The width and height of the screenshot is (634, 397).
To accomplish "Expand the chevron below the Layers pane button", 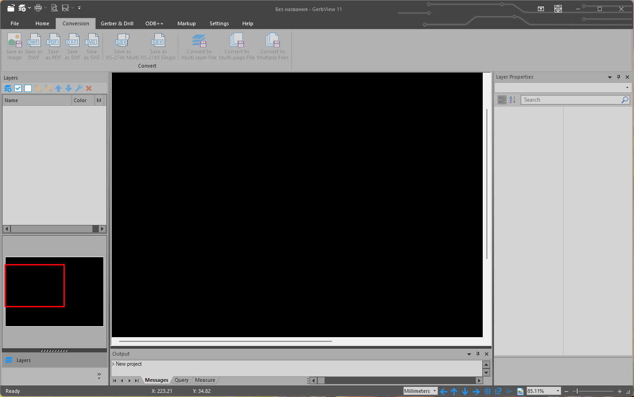I will pyautogui.click(x=99, y=375).
